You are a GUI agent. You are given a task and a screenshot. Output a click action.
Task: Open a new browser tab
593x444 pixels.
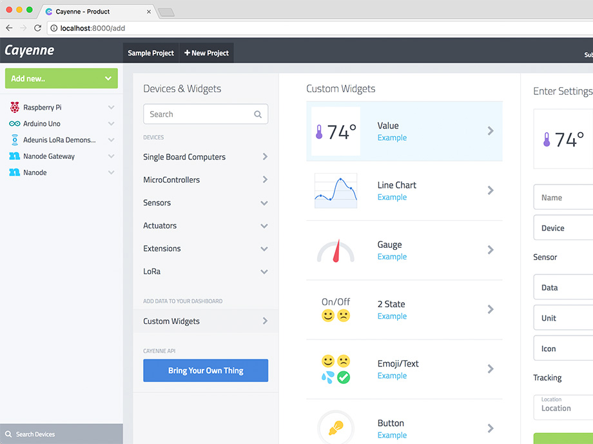166,12
